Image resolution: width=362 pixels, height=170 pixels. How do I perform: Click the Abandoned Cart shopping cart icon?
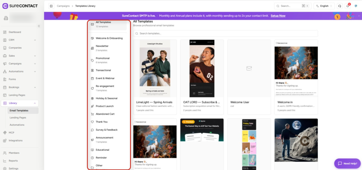[92, 114]
